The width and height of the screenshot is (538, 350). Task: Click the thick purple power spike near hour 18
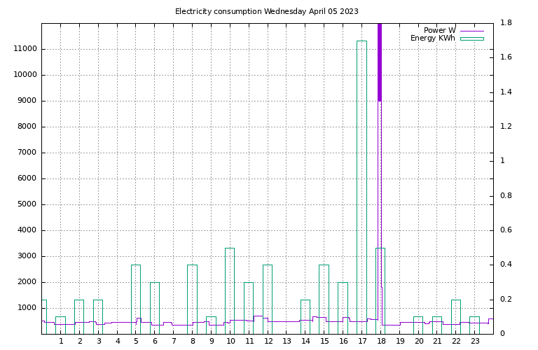pos(380,62)
